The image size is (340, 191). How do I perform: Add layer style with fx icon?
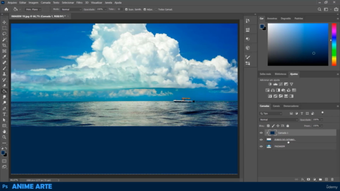(302, 179)
